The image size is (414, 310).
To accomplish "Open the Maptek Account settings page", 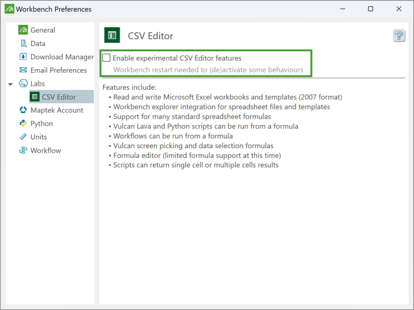I will [56, 110].
